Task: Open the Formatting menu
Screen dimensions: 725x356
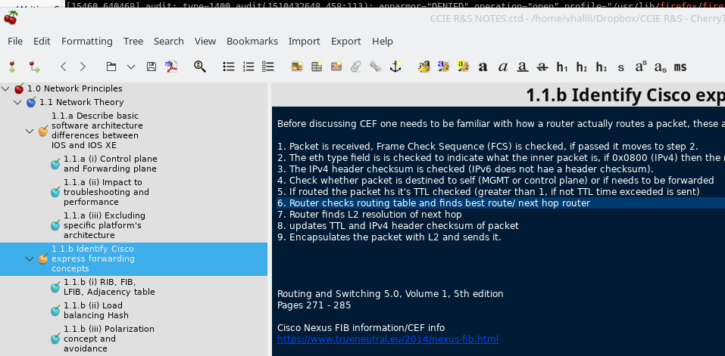Action: point(87,41)
